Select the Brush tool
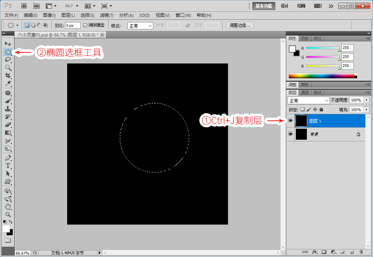This screenshot has width=373, height=257. (x=8, y=101)
